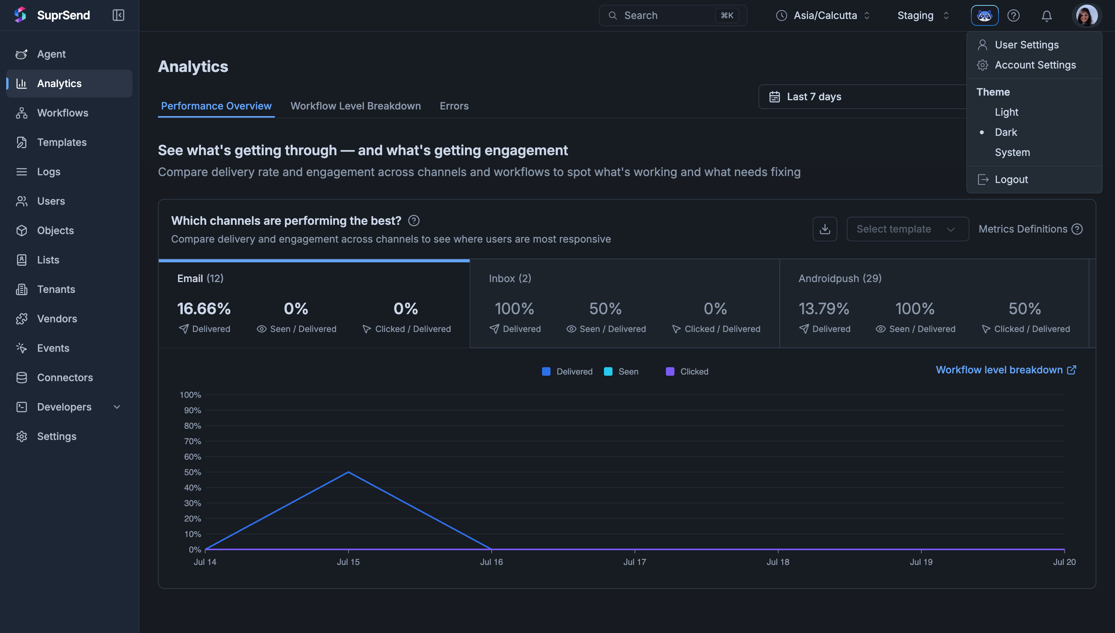The height and width of the screenshot is (633, 1115).
Task: Download channel performance data with download icon
Action: coord(825,229)
